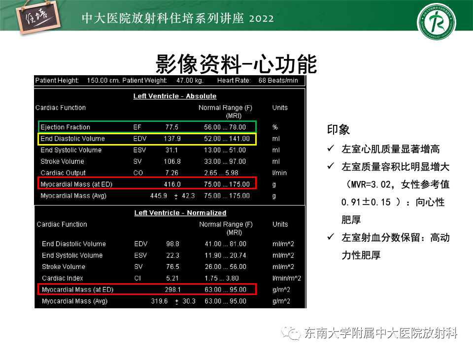Click the checkmark before 左室心肌质量显著增高
The width and height of the screenshot is (473, 354).
331,148
